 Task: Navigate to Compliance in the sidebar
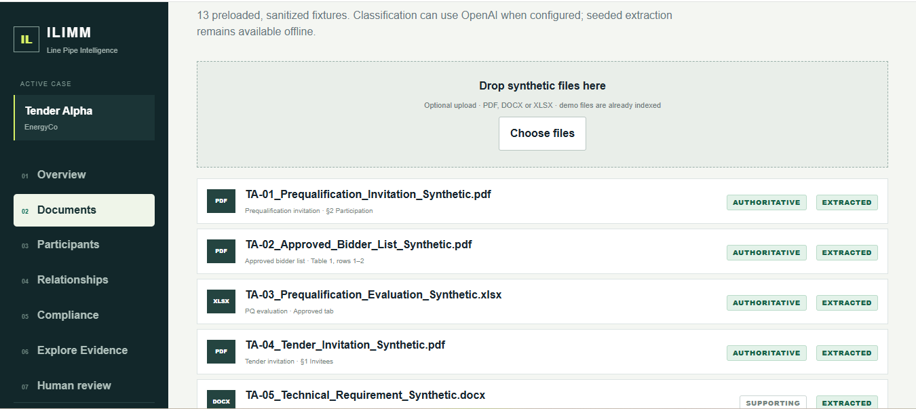click(x=84, y=315)
